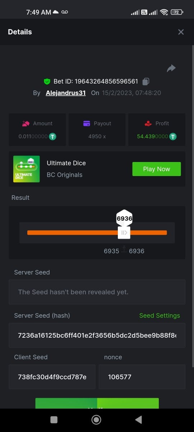This screenshot has width=194, height=432.
Task: Select the Client Seed field
Action: [52, 377]
